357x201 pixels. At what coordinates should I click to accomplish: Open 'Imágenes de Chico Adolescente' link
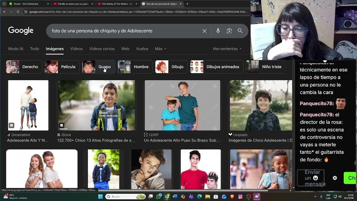click(x=260, y=140)
